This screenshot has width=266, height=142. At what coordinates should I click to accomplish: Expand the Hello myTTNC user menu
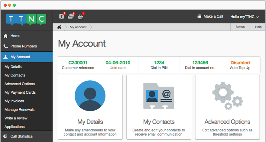tap(244, 17)
